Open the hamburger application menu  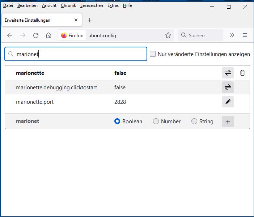coord(245,35)
